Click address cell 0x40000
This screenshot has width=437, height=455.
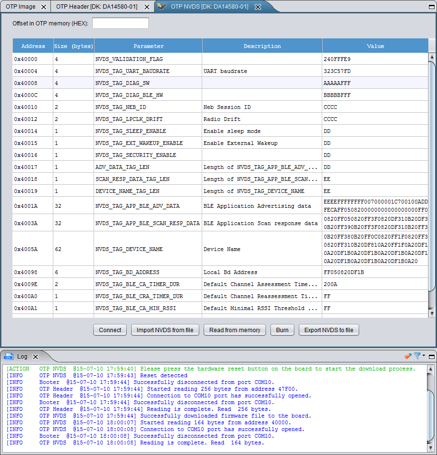pos(33,59)
